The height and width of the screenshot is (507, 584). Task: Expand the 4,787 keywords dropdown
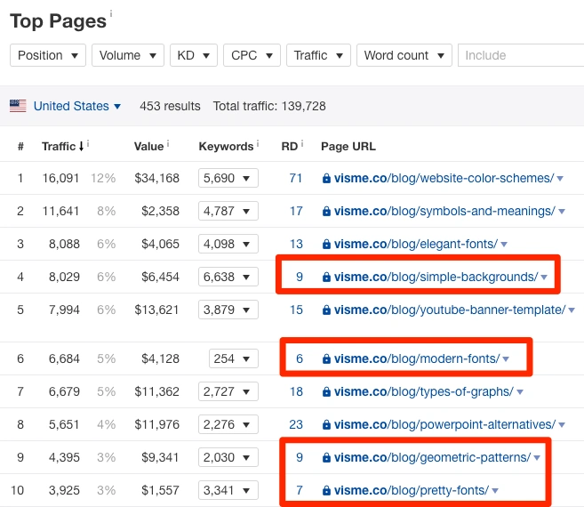(x=228, y=211)
